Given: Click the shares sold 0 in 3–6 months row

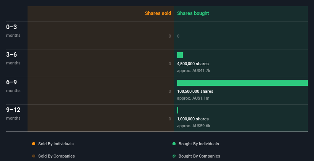Looking at the screenshot, I should tap(170, 64).
